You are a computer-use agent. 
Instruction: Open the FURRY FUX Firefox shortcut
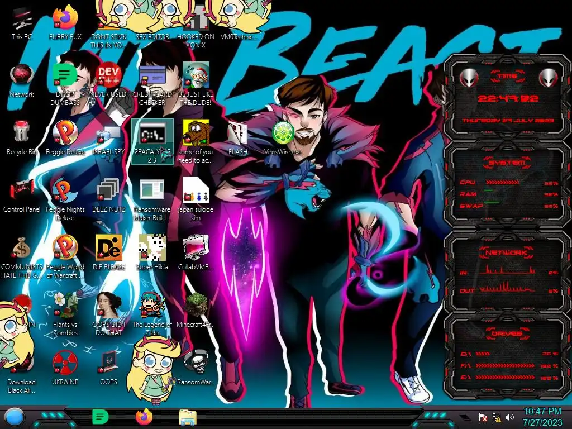65,22
